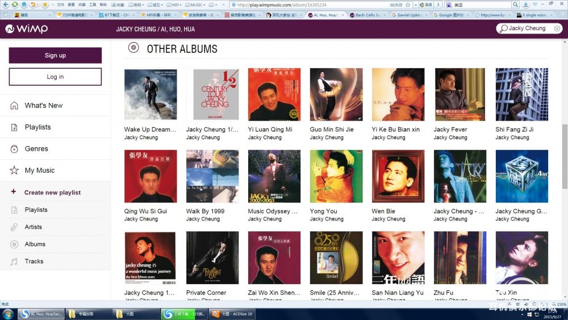568x320 pixels.
Task: Open the Wake Up Dreaming album cover
Action: (x=151, y=94)
